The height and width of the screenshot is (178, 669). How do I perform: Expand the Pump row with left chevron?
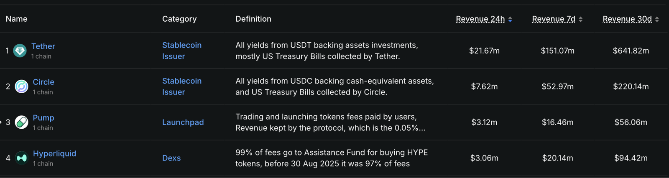(1, 122)
